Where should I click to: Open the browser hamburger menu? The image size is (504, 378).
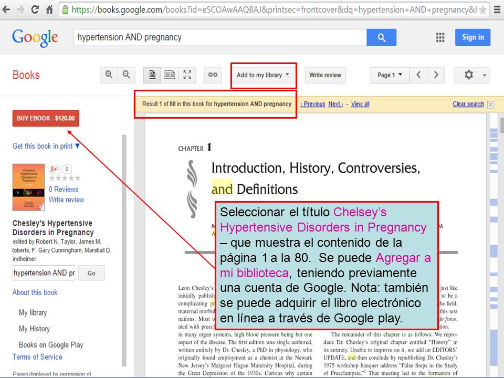497,10
